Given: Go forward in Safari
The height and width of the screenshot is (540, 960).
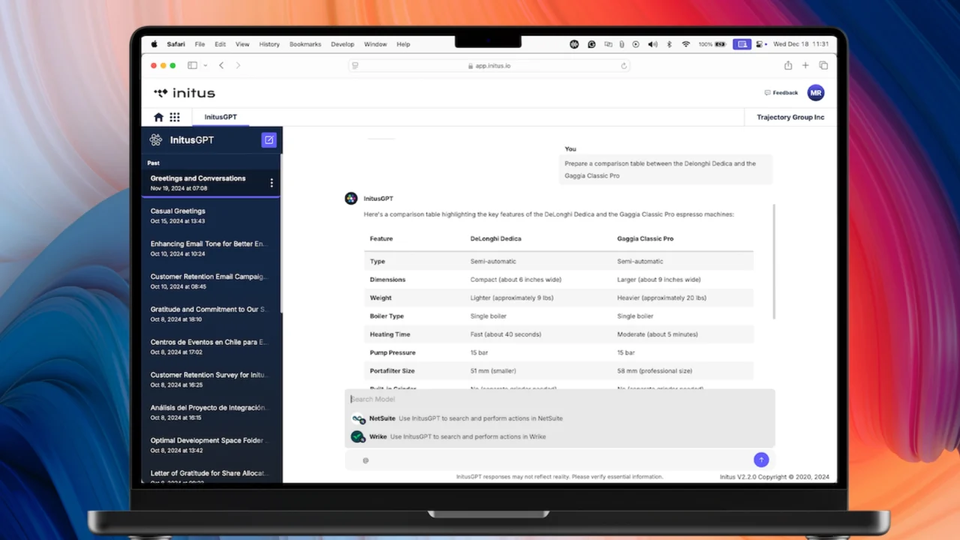Looking at the screenshot, I should click(238, 65).
